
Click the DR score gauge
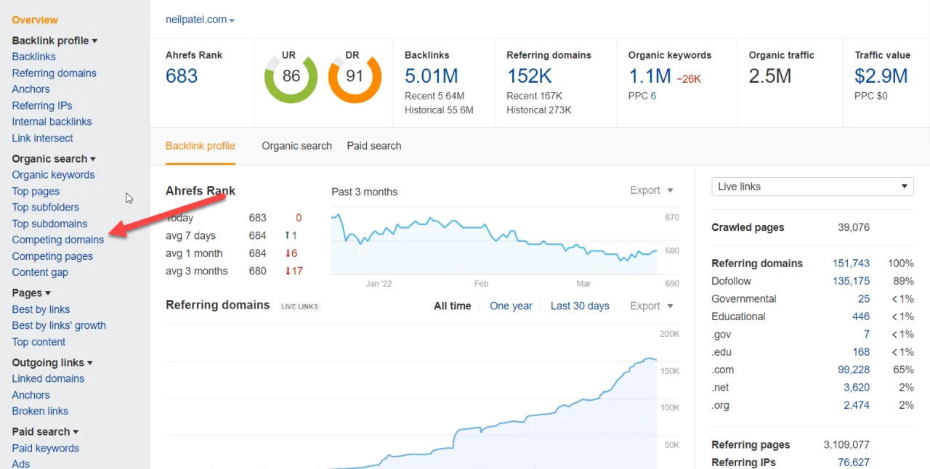pos(355,76)
